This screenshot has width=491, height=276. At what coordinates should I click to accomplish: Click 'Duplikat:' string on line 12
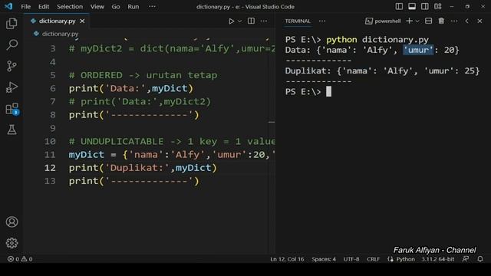tap(137, 168)
